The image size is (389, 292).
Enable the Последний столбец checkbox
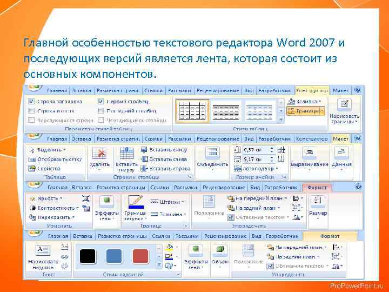pos(100,111)
